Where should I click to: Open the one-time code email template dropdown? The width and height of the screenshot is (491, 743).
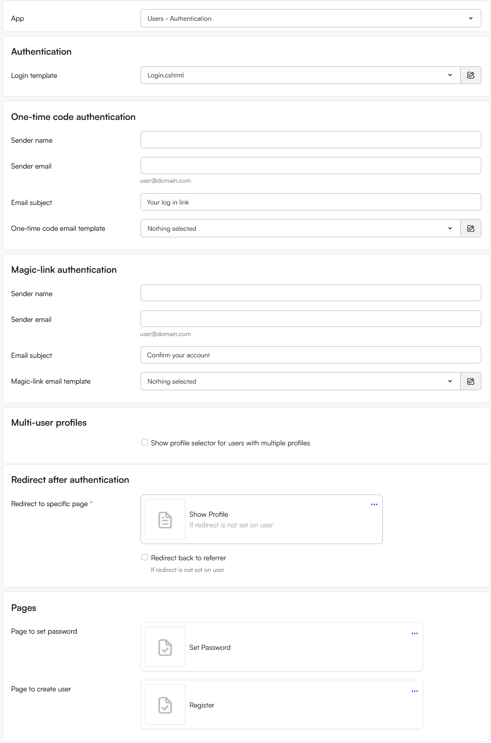tap(299, 228)
